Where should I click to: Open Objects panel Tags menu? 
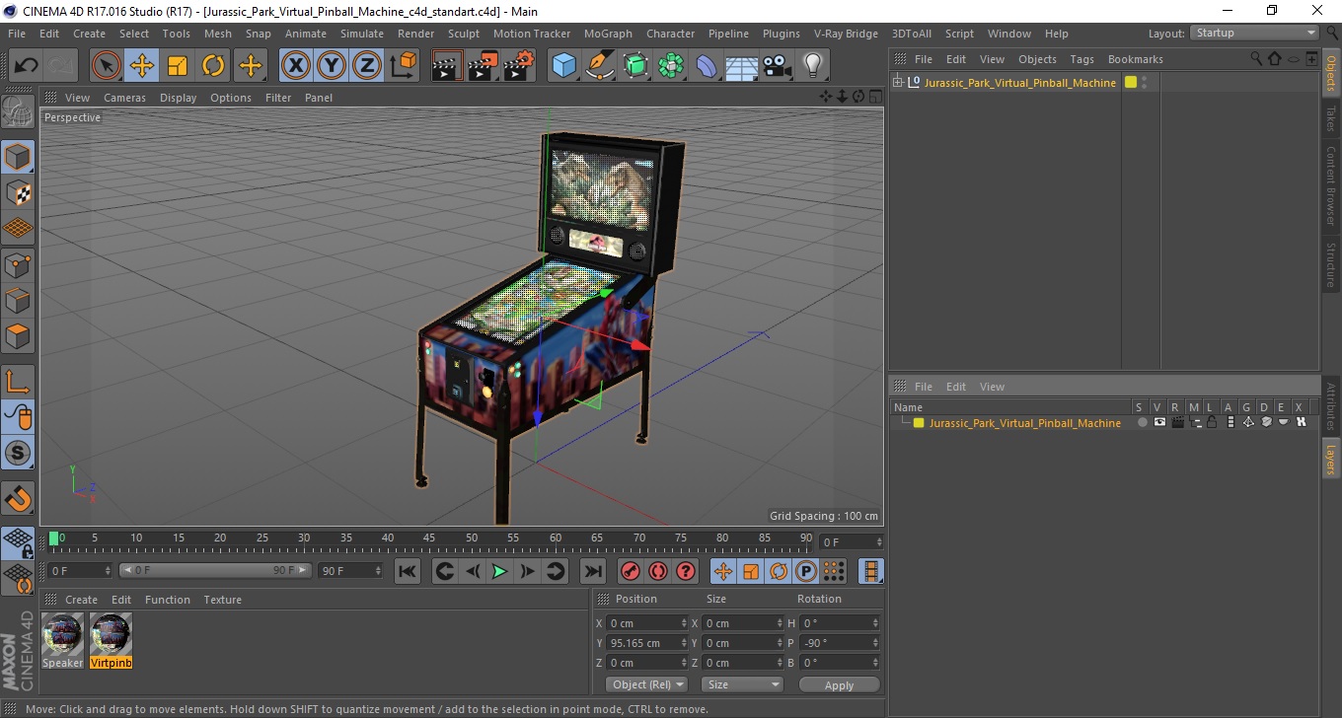(1081, 59)
